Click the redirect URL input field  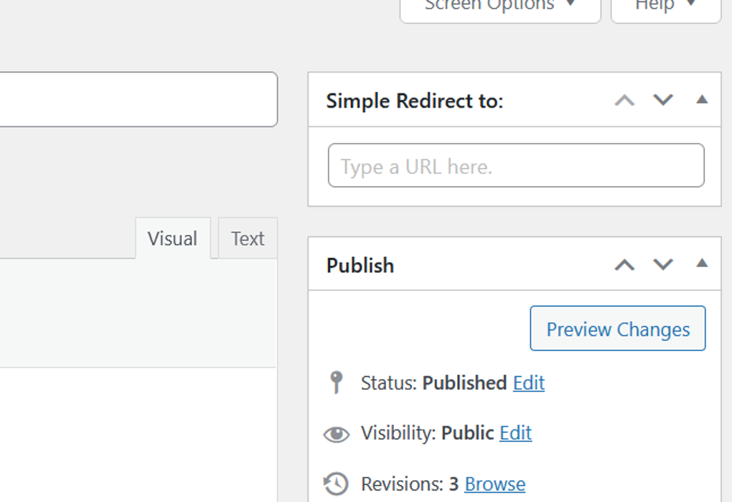pos(515,165)
